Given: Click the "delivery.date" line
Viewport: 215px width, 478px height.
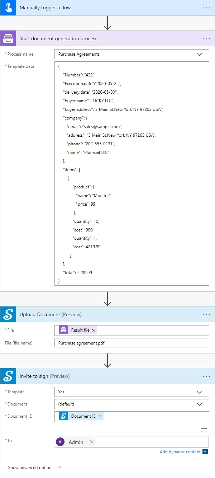Looking at the screenshot, I should 90,92.
